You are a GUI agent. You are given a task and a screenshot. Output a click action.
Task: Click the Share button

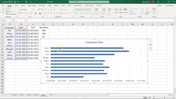tap(159, 5)
